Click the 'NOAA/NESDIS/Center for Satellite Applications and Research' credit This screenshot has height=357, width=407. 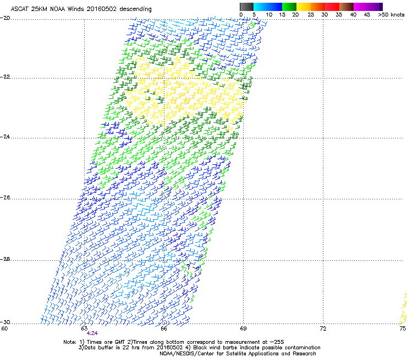(x=238, y=354)
